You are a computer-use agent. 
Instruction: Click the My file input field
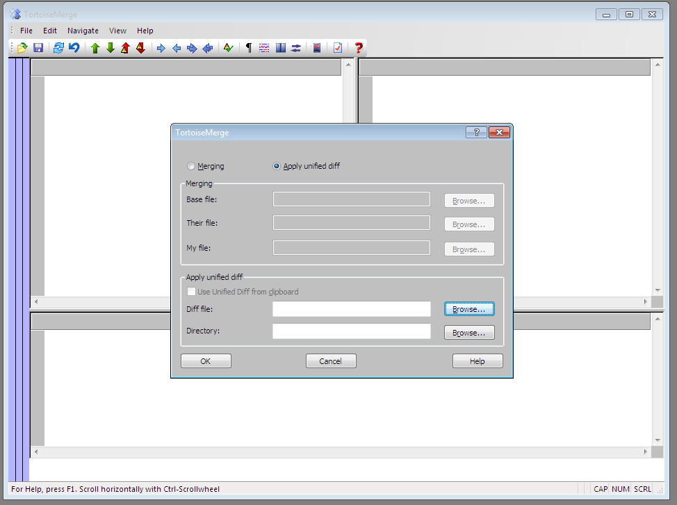click(352, 248)
